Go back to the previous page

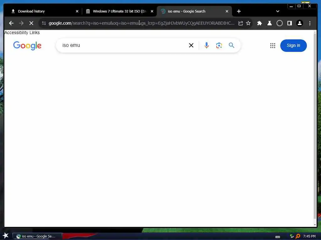point(11,23)
